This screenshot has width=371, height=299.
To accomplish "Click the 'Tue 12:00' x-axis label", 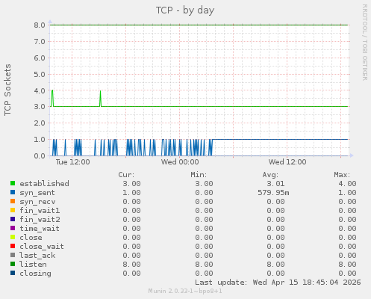I will 73,162.
